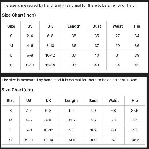Click the Size Chart(cm) heading
Image resolution: width=149 pixels, height=149 pixels.
point(17,90)
